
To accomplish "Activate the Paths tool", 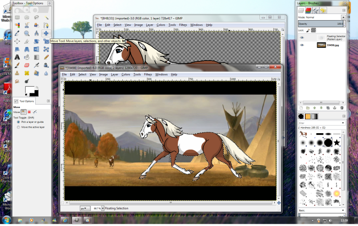I will coord(46,26).
